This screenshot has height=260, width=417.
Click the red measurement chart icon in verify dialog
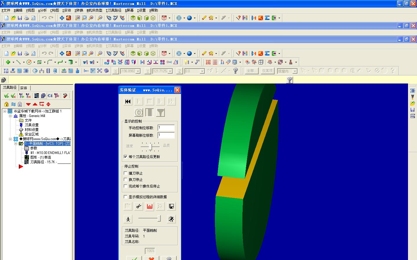coord(150,206)
